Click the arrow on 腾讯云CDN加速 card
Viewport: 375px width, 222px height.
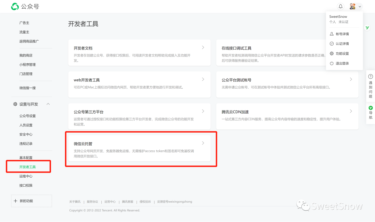[351, 112]
